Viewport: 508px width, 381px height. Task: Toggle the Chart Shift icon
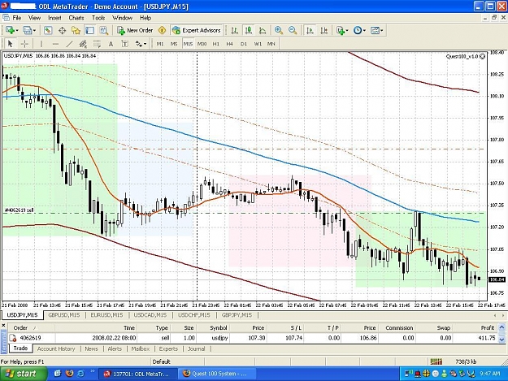click(323, 30)
